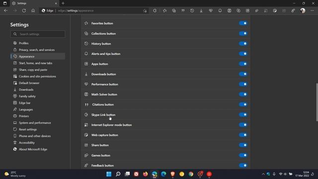Open Reset settings section
Screen dimensions: 318x179
(x=38, y=129)
